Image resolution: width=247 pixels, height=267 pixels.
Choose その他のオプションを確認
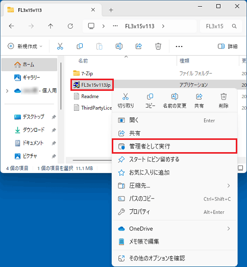coord(175,258)
